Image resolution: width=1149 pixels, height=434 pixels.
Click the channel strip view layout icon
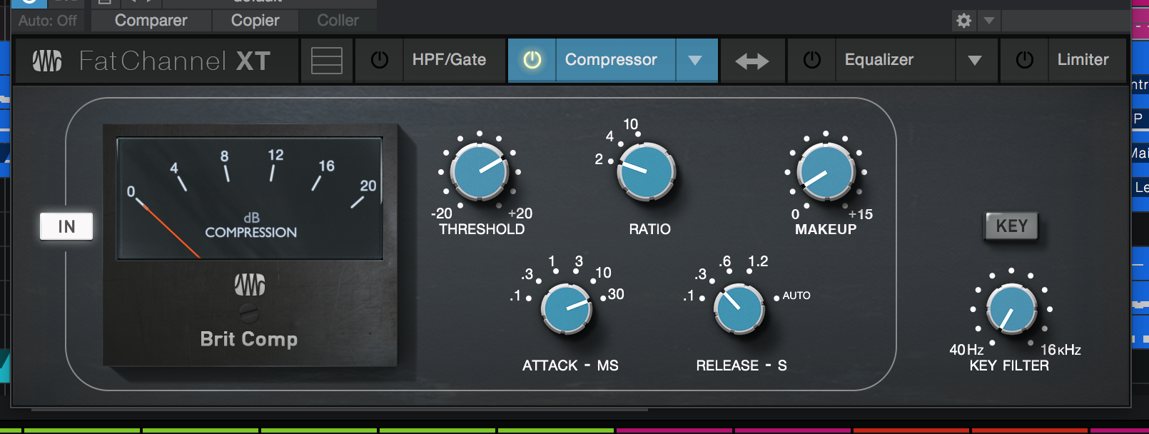[x=327, y=61]
